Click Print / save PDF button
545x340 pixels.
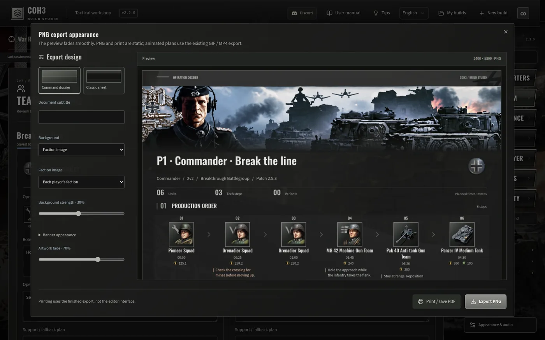click(436, 302)
